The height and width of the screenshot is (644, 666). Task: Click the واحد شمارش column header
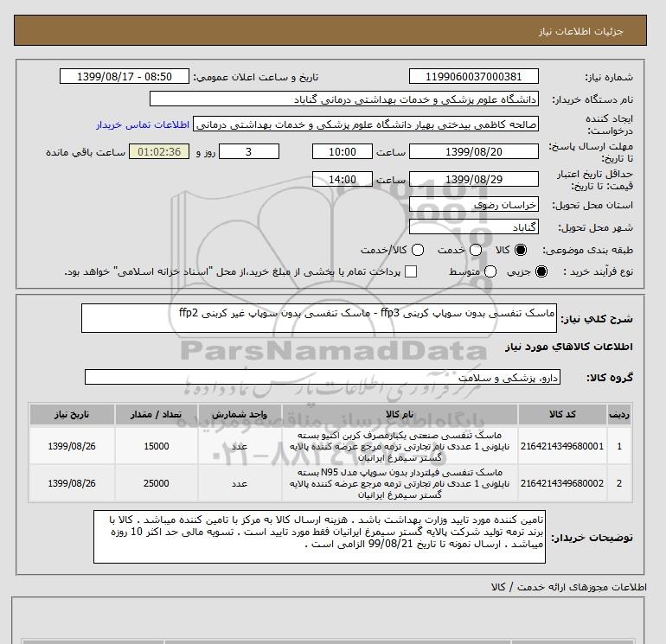[240, 414]
